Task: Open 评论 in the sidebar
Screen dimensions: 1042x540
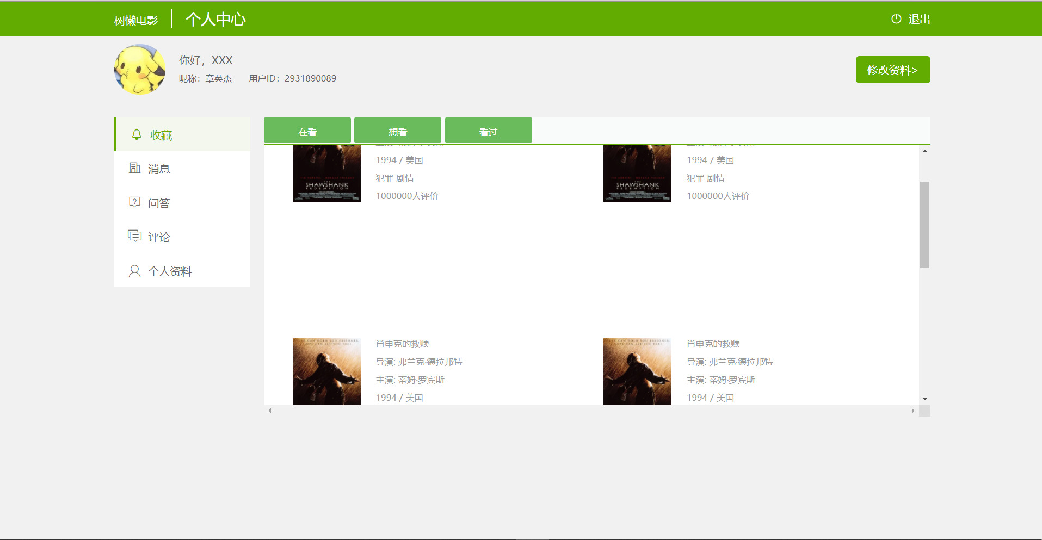Action: pyautogui.click(x=182, y=237)
